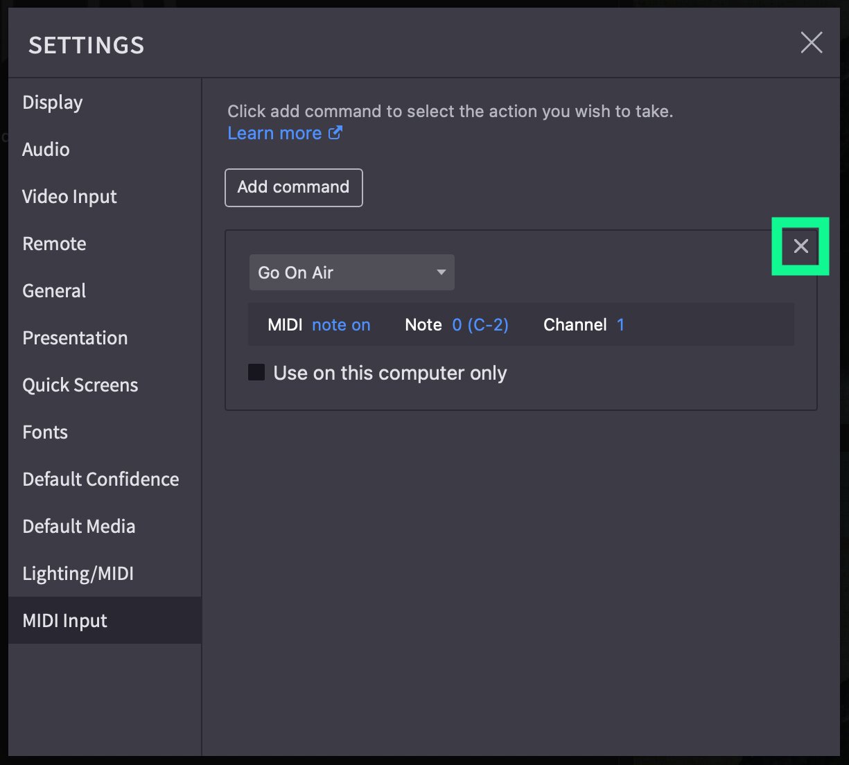Viewport: 849px width, 765px height.
Task: Open the Audio settings tab
Action: [x=105, y=150]
